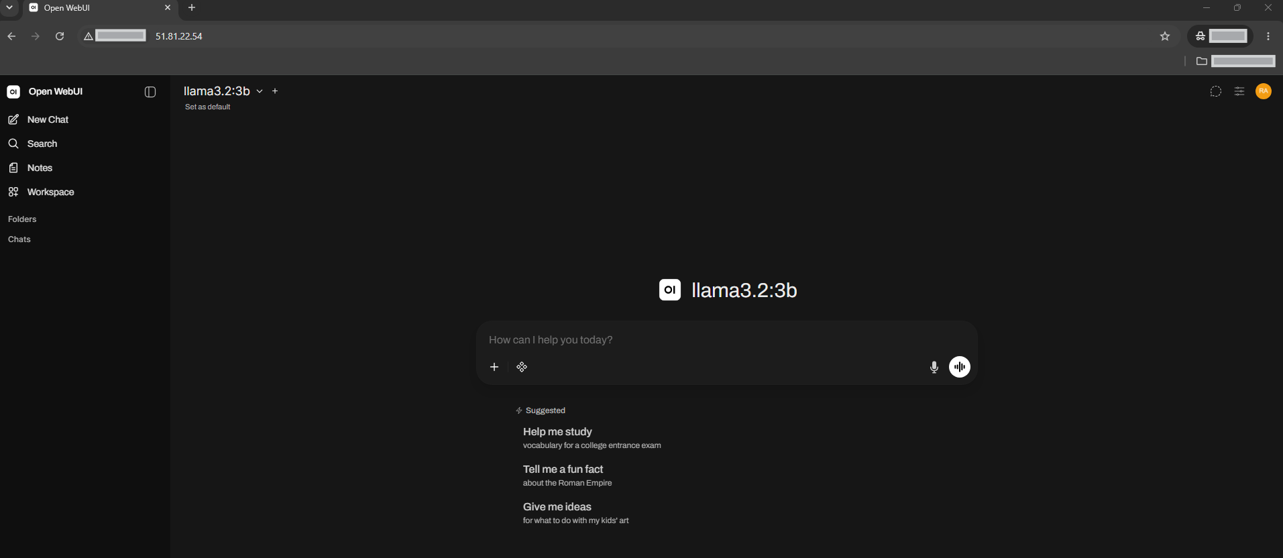Click the incognito profile icon in toolbar
Viewport: 1283px width, 558px height.
point(1201,36)
